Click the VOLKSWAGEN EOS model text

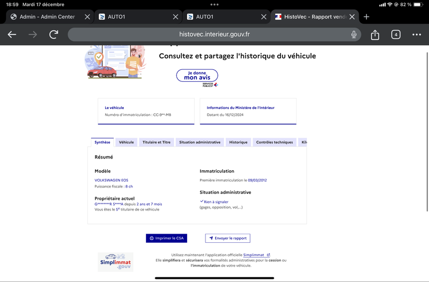[x=112, y=180]
